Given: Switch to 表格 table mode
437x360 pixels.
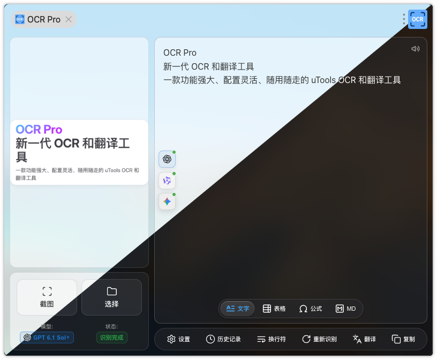Looking at the screenshot, I should 274,309.
